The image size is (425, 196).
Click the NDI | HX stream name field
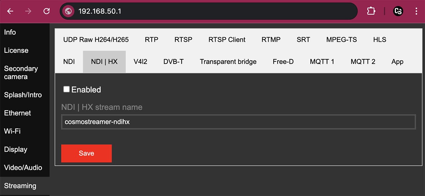[238, 122]
